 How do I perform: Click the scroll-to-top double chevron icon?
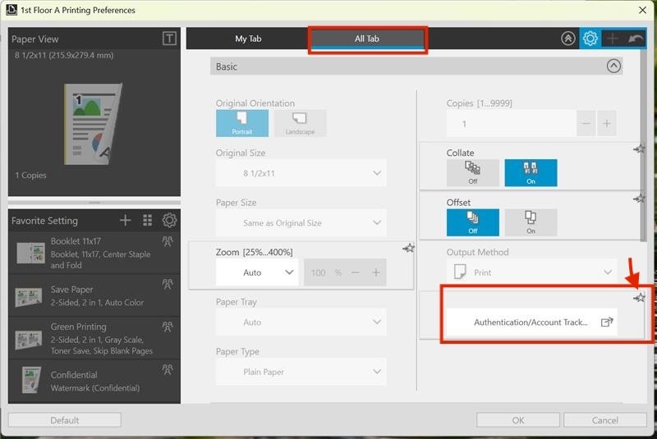click(x=567, y=39)
